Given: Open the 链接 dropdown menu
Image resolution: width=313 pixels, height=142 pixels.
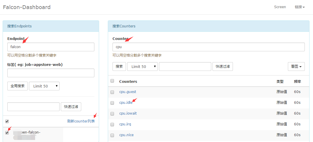Looking at the screenshot, I should click(300, 7).
